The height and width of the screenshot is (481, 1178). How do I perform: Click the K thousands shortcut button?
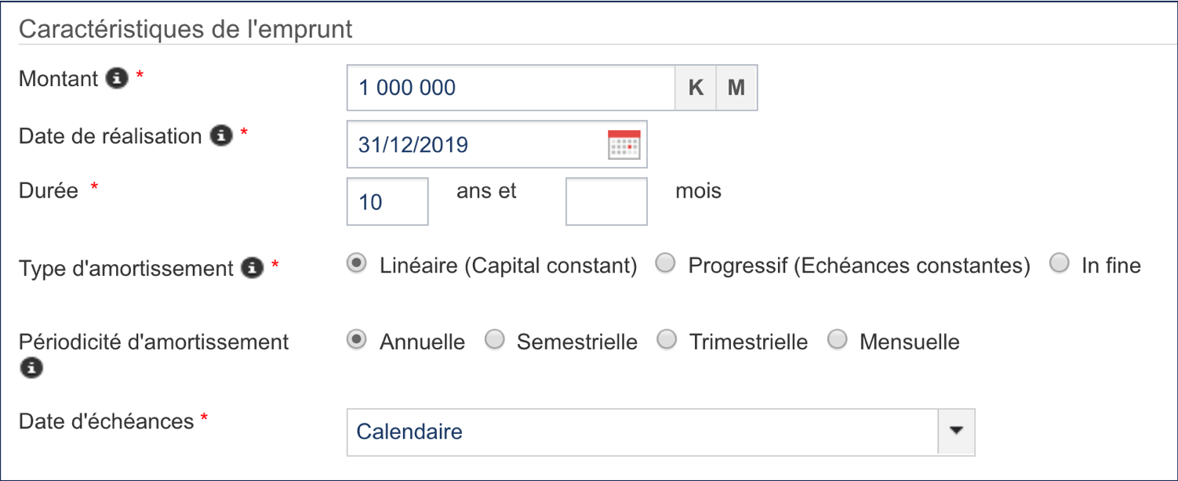(x=696, y=87)
